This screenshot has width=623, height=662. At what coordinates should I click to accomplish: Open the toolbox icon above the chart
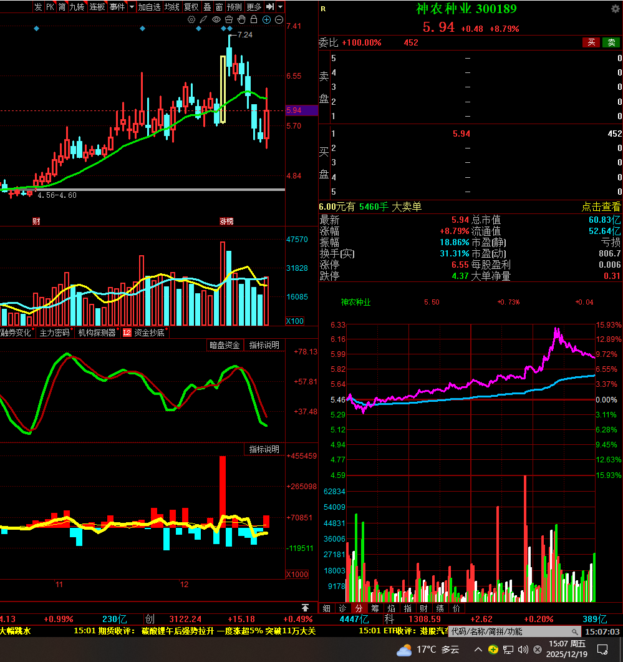coord(229,19)
